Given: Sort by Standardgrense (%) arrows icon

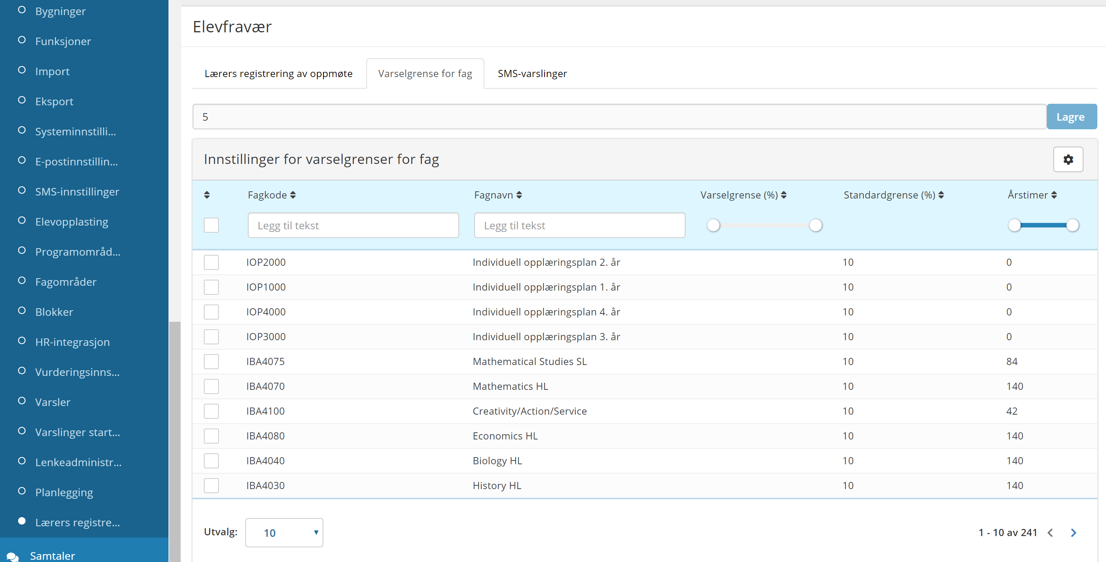Looking at the screenshot, I should pos(941,195).
